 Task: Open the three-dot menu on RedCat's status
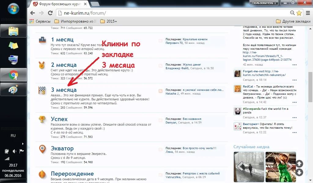(294, 102)
